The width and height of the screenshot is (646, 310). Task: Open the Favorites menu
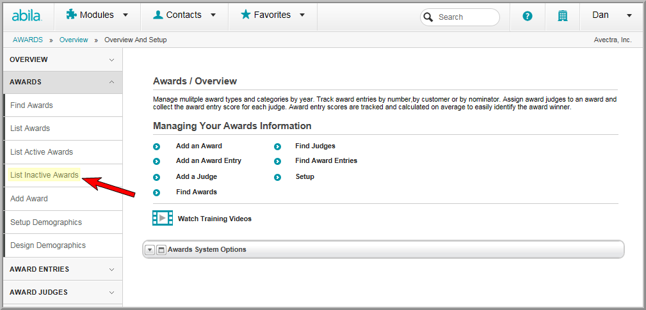coord(273,15)
